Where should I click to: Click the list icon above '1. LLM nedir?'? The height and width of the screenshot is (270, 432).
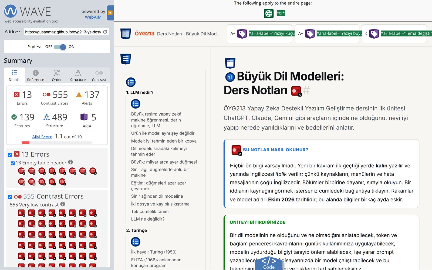(x=131, y=82)
